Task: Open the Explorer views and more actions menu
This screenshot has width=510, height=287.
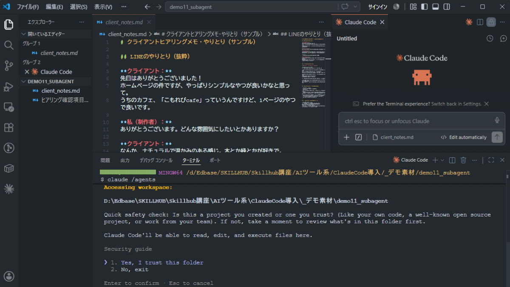Action: (x=82, y=22)
